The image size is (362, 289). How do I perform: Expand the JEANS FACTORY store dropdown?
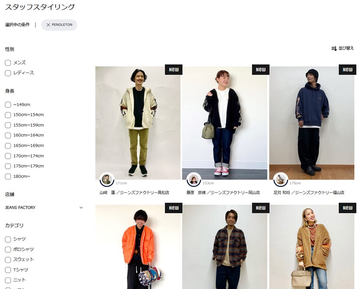(x=44, y=207)
